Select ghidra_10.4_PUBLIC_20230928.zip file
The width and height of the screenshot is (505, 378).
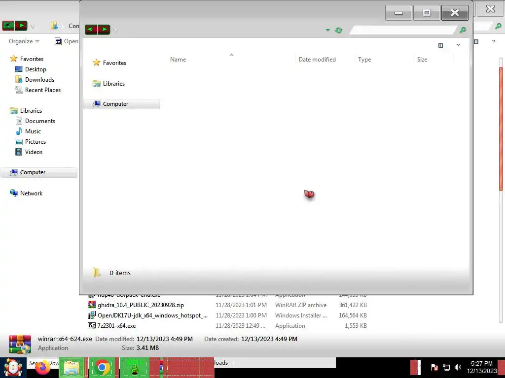click(141, 305)
